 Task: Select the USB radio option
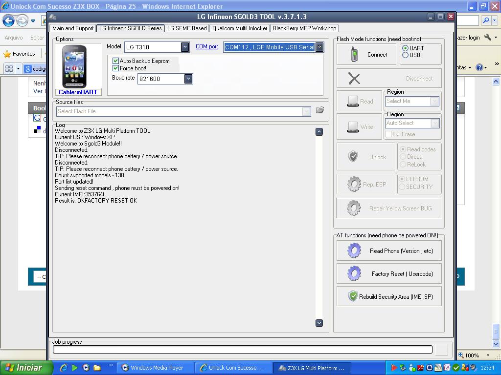point(406,55)
